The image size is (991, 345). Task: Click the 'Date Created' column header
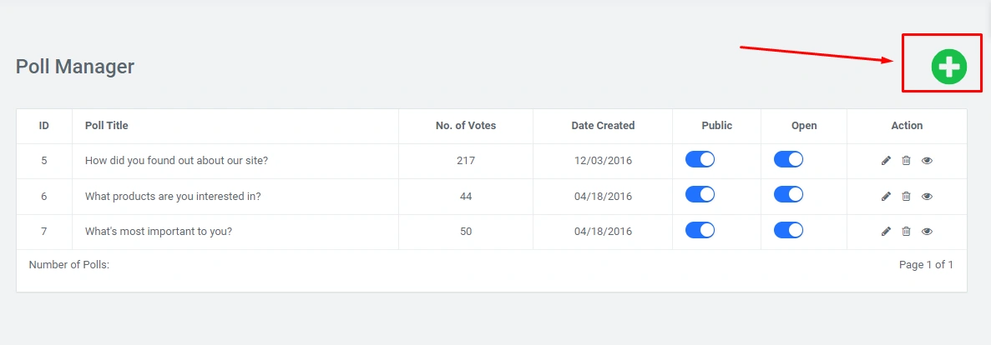pos(603,126)
